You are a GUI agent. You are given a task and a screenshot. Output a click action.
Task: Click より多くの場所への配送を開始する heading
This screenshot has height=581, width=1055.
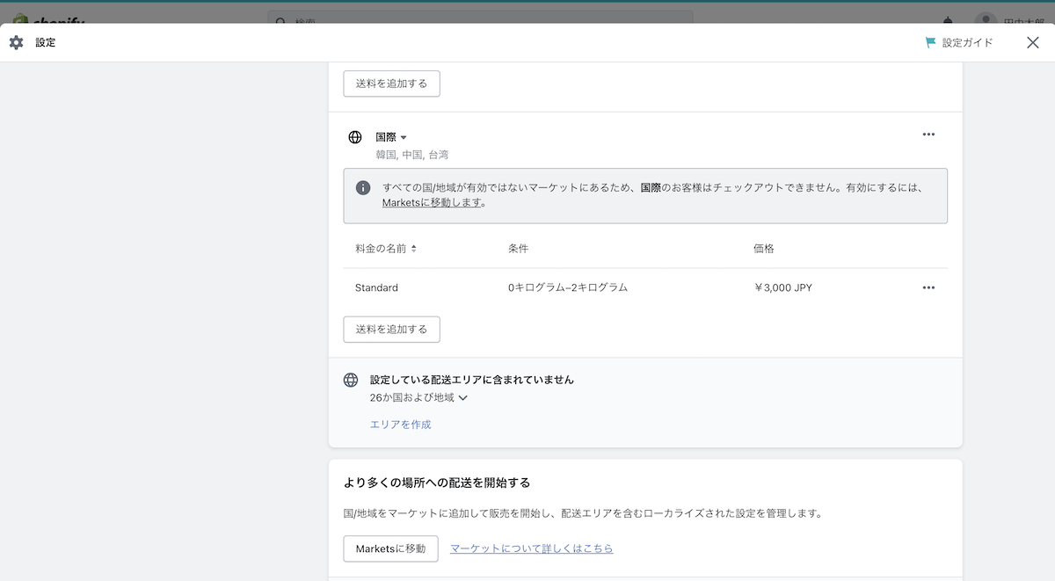[437, 483]
